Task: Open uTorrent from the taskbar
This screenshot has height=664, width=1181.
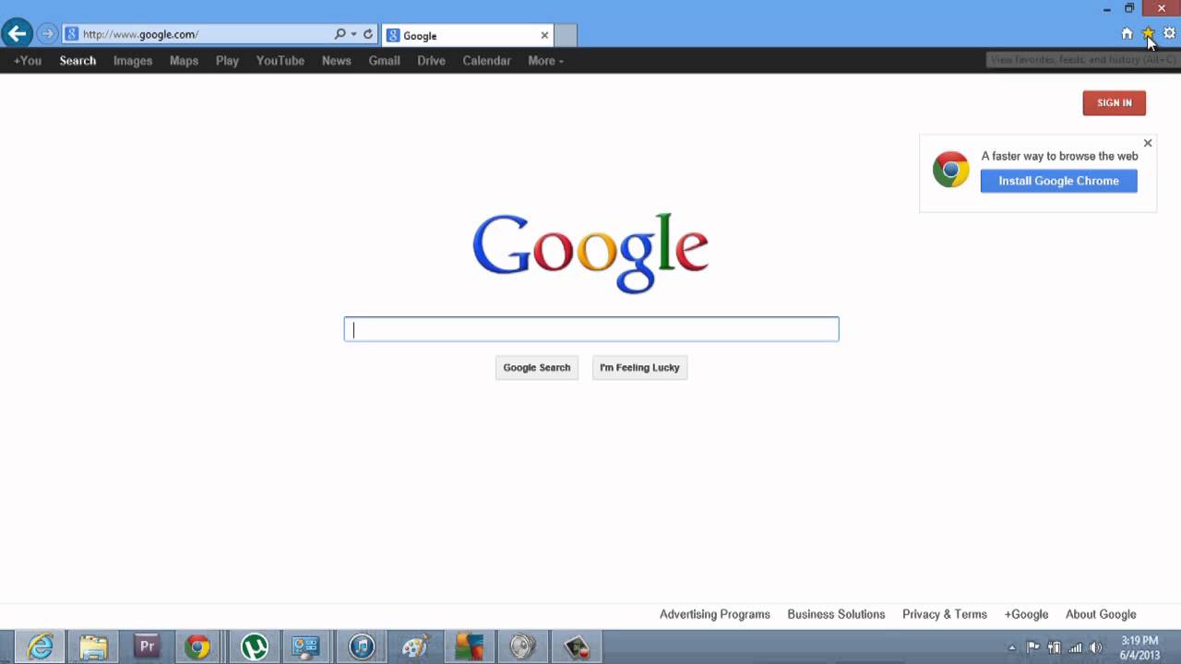Action: tap(255, 647)
